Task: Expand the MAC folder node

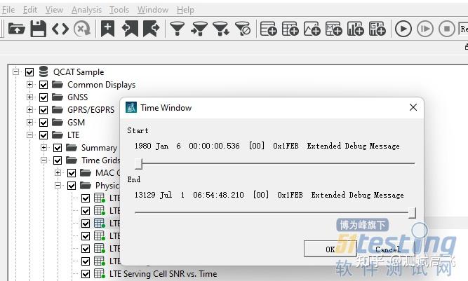Action: tap(58, 172)
